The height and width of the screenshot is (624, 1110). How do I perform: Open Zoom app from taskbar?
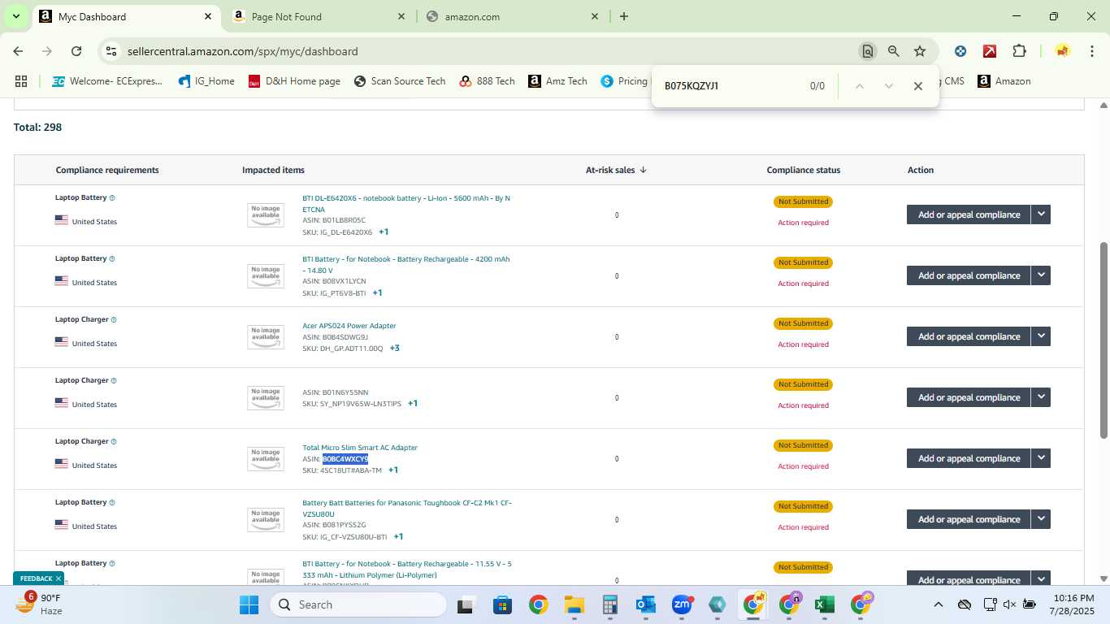682,604
